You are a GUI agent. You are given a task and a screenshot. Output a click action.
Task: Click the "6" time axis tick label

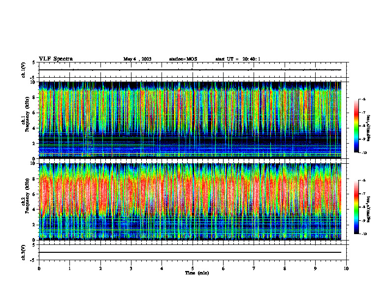point(224,269)
